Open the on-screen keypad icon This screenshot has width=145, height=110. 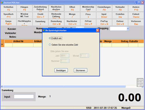pyautogui.click(x=140, y=82)
